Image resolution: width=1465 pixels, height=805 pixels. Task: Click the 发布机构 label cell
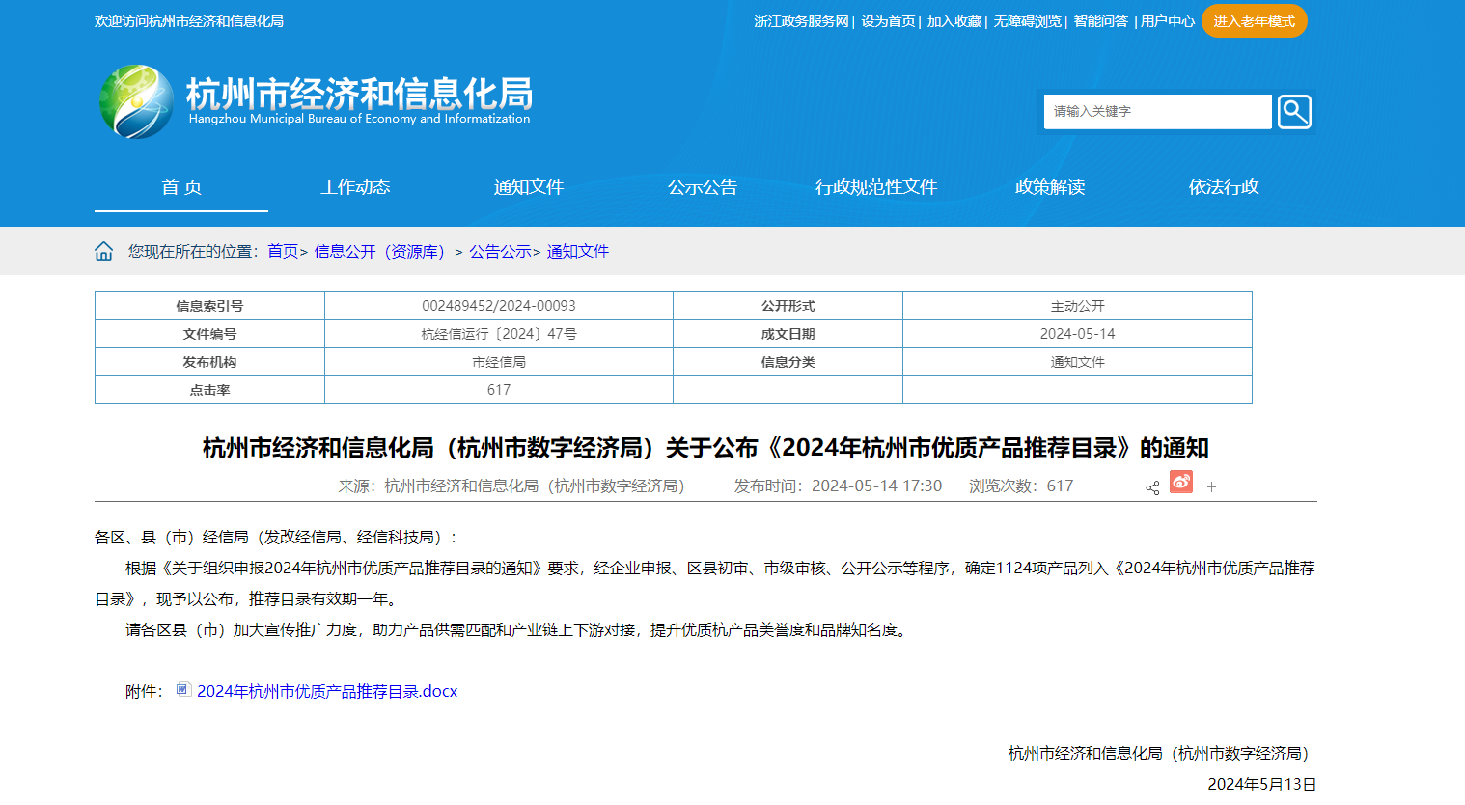(209, 362)
